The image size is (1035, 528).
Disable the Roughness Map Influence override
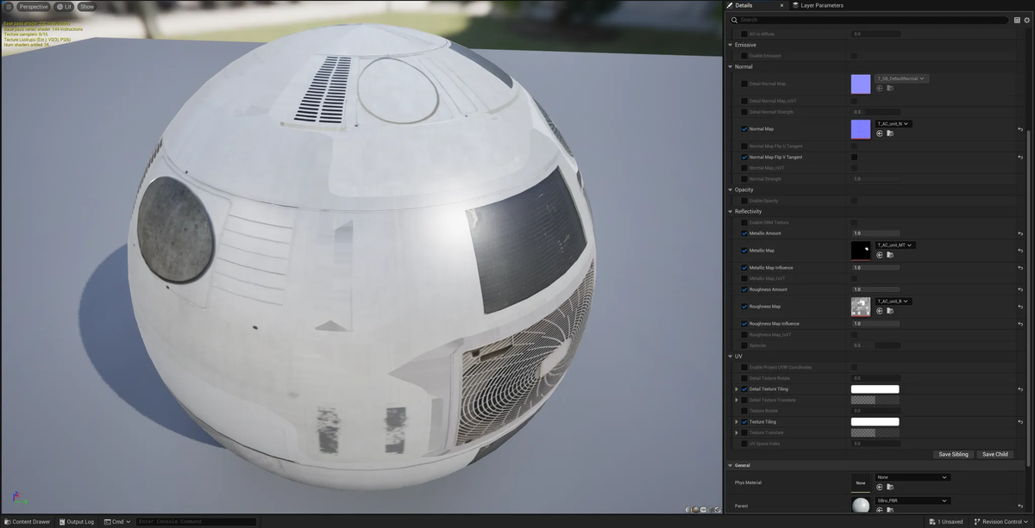[744, 324]
